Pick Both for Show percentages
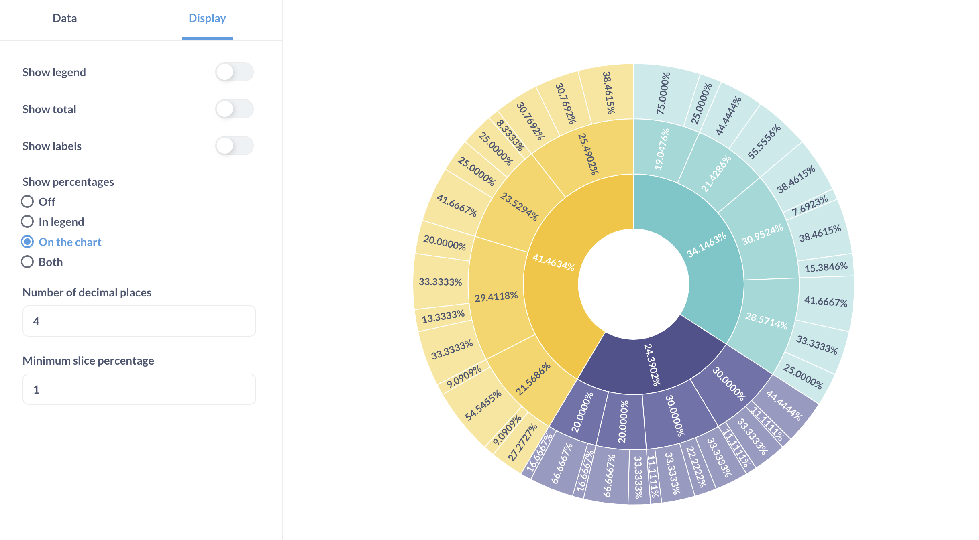Image resolution: width=979 pixels, height=540 pixels. pyautogui.click(x=27, y=262)
